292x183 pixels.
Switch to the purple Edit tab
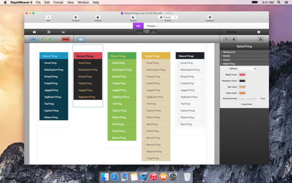[x=138, y=26]
